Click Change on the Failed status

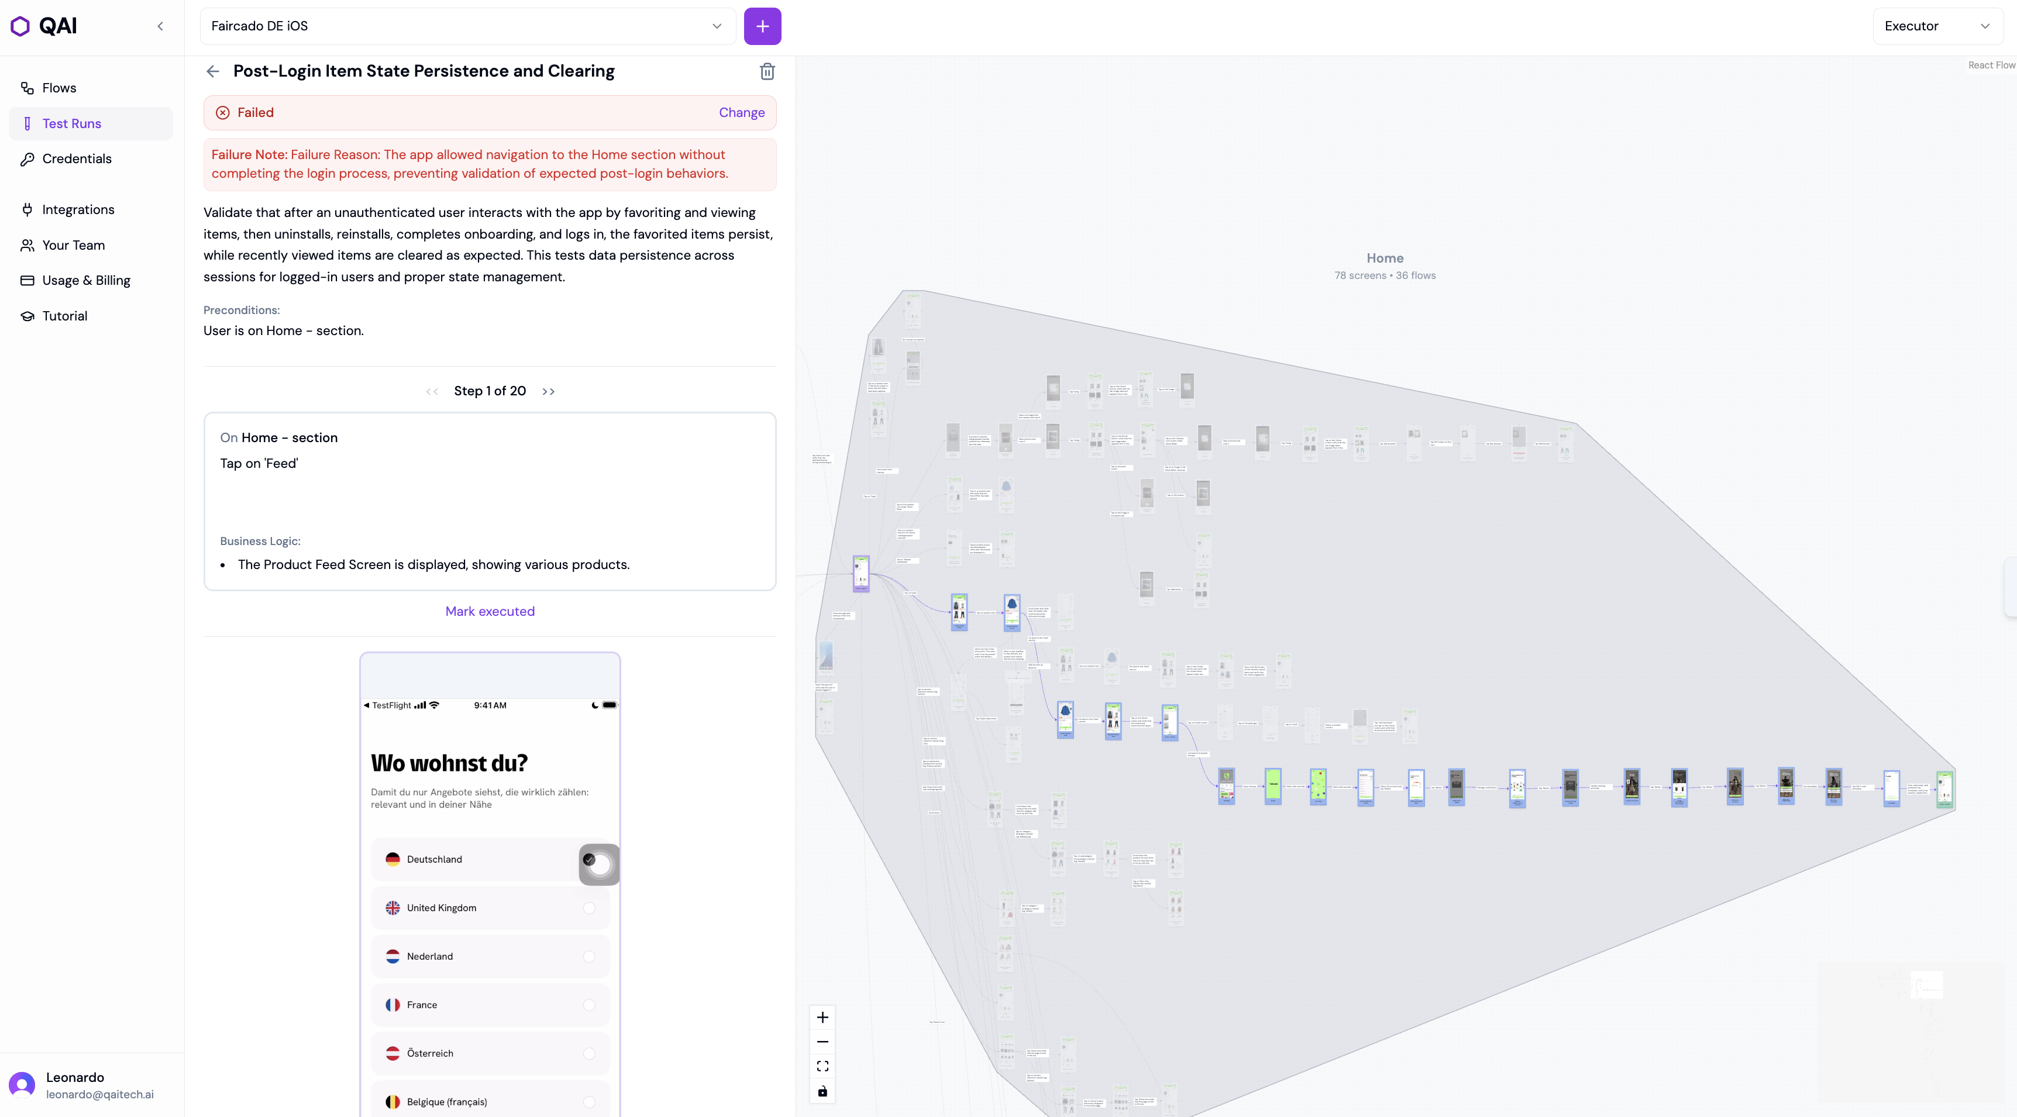tap(741, 113)
